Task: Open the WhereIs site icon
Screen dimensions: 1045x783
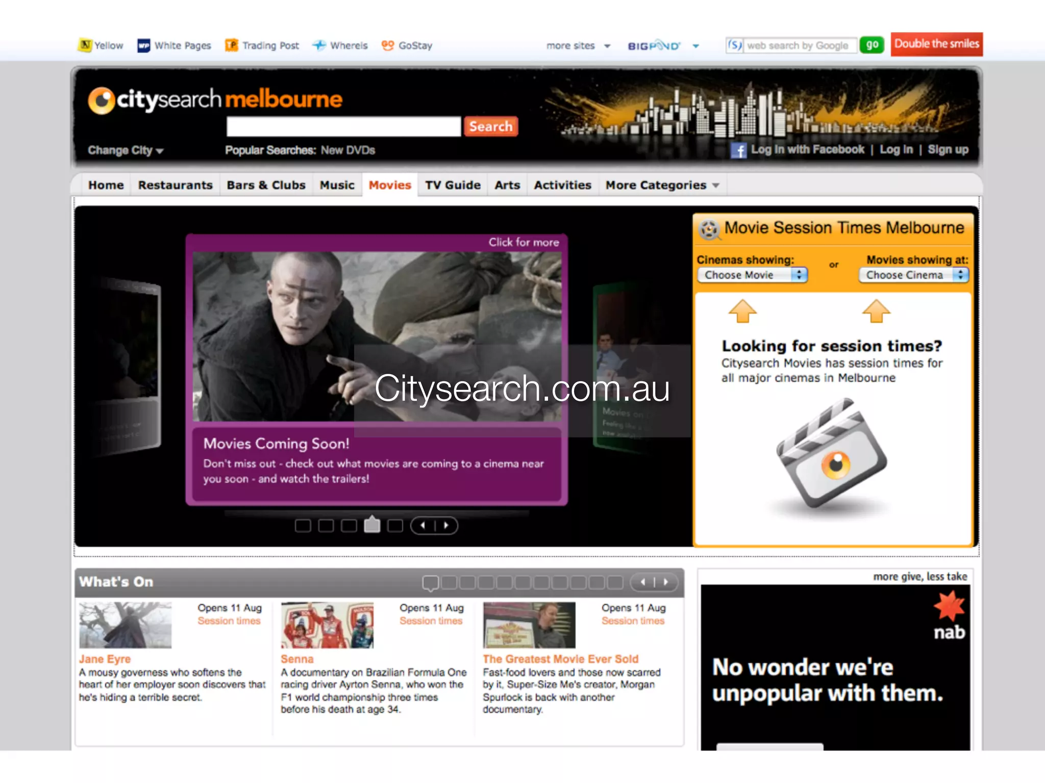Action: (x=319, y=45)
